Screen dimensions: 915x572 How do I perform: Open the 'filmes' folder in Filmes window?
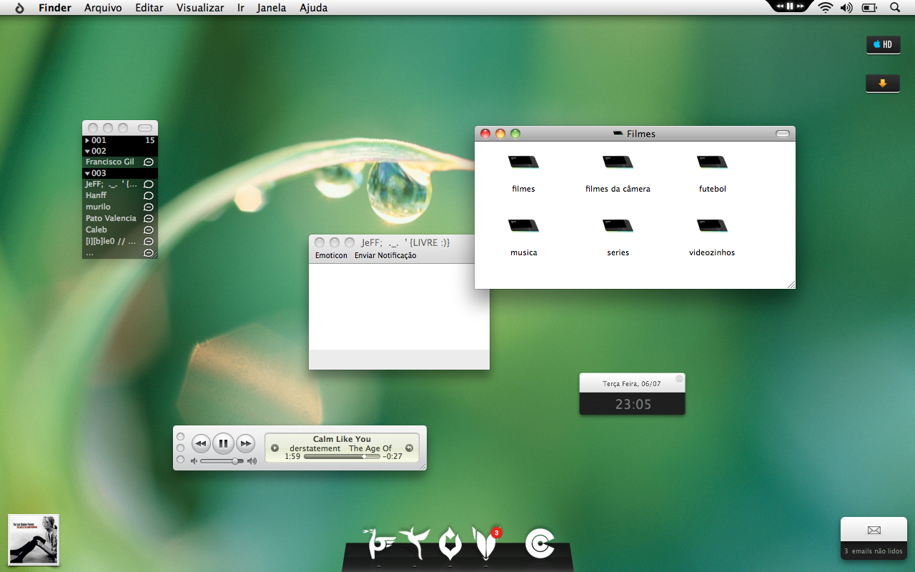pos(523,162)
